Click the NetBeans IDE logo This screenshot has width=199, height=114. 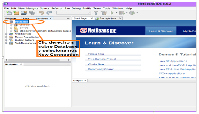pyautogui.click(x=98, y=31)
